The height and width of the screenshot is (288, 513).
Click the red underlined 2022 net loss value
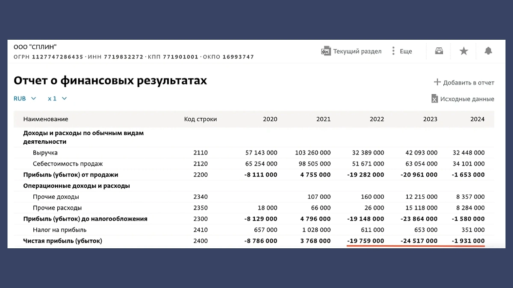click(x=366, y=241)
